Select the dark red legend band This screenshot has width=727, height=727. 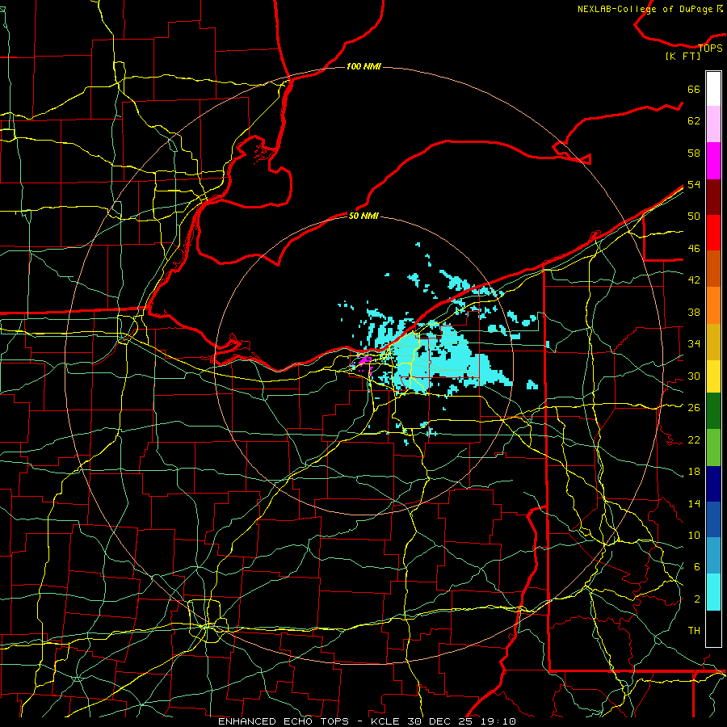point(713,197)
